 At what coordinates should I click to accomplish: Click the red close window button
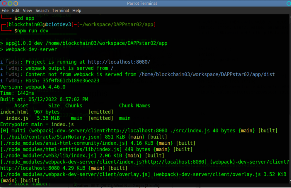click(x=4, y=3)
